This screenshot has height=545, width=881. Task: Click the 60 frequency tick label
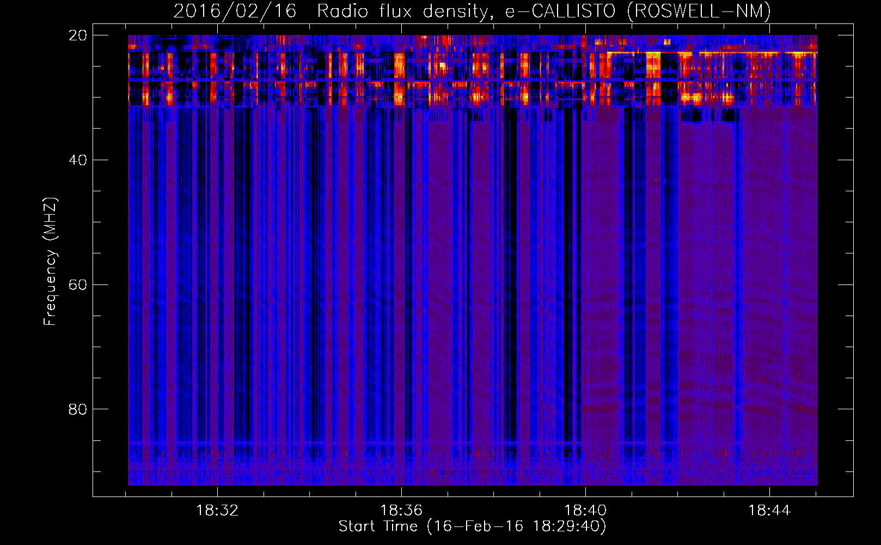pyautogui.click(x=78, y=285)
